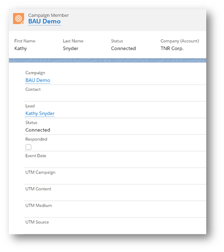Select the Connected value under the Status detail field

(38, 130)
